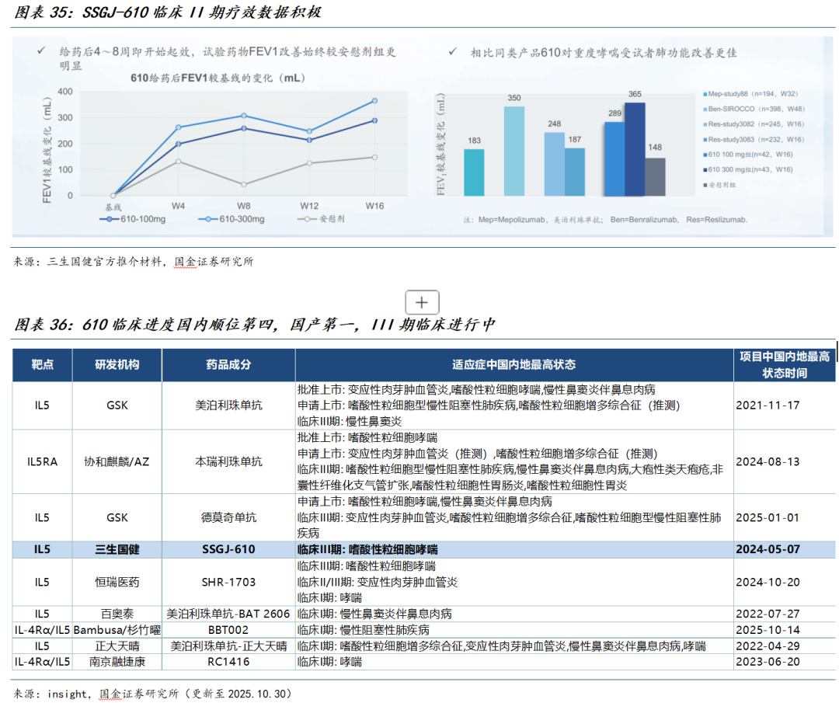Click the 适应症中国内地最高状态 column header

[x=514, y=365]
